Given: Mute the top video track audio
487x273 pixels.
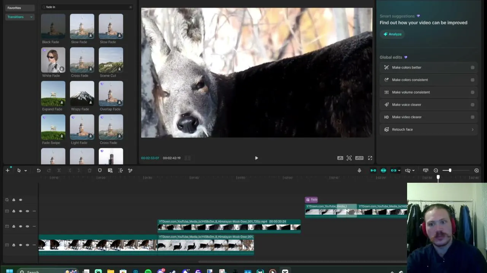Looking at the screenshot, I should (x=27, y=211).
